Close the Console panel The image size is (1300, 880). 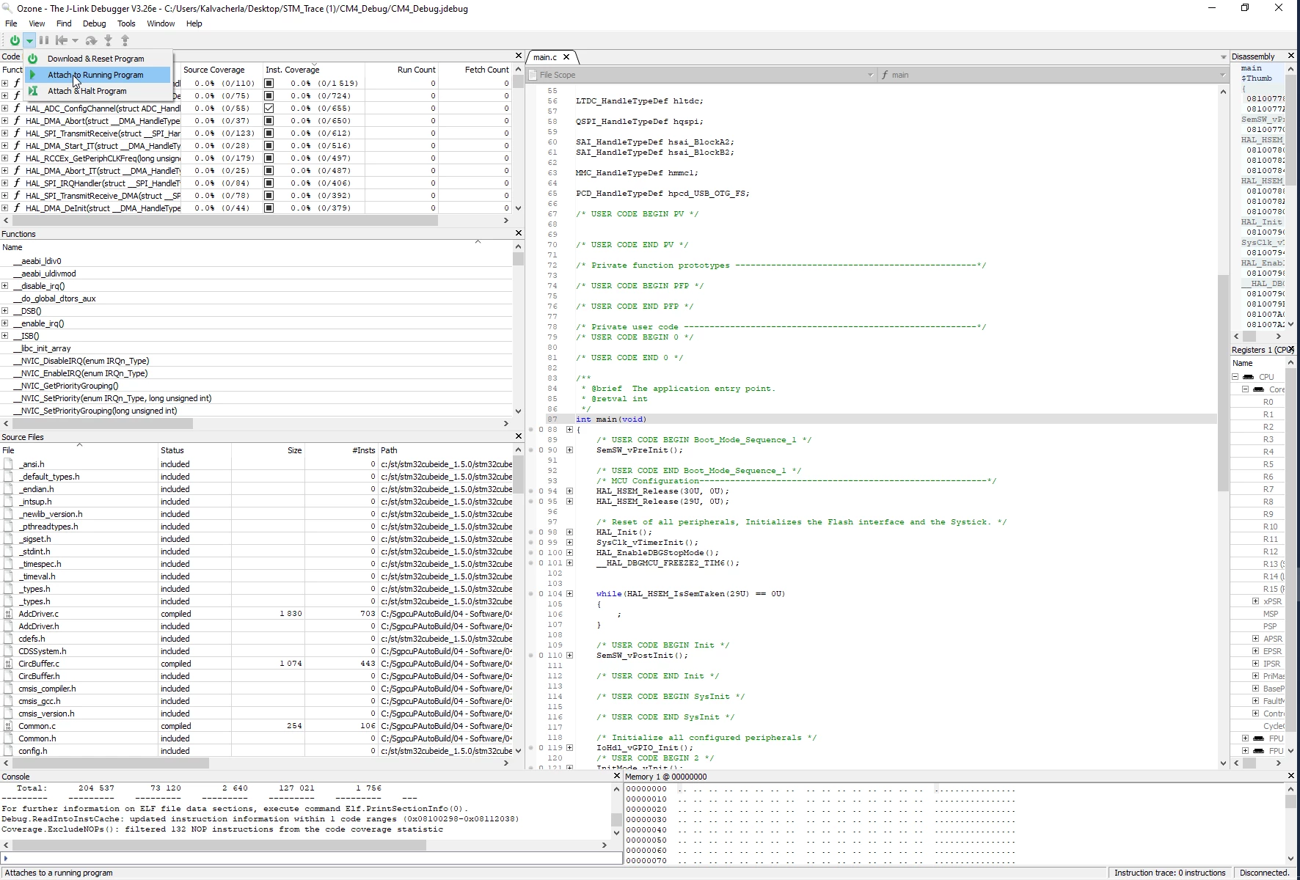point(616,776)
